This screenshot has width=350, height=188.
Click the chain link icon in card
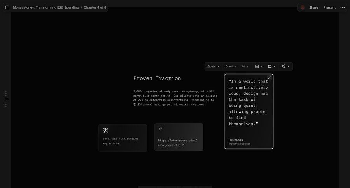(x=161, y=129)
